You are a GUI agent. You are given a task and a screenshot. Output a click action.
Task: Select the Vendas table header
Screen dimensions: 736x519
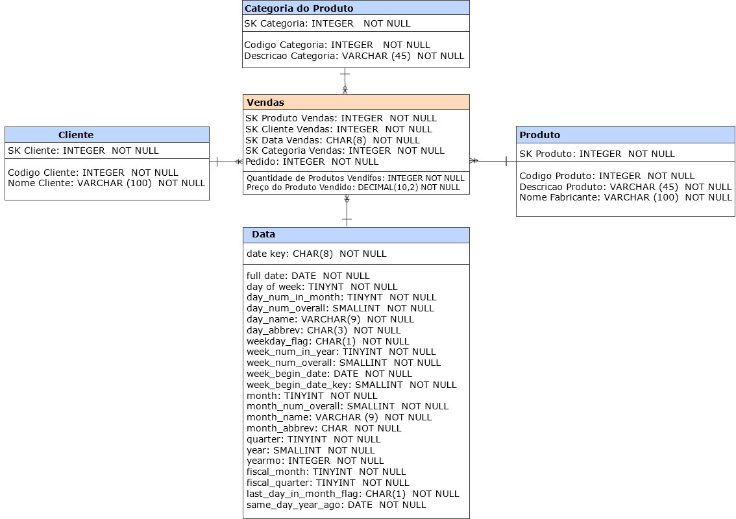click(x=356, y=103)
